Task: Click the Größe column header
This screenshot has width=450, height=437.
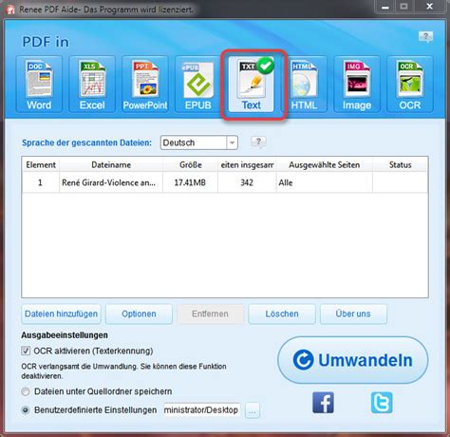Action: click(190, 165)
